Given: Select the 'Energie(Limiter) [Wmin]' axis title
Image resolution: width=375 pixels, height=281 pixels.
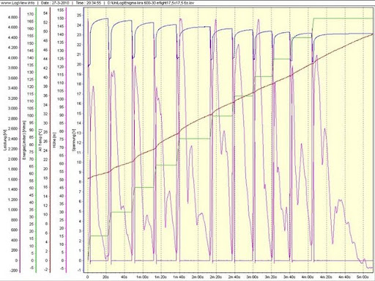Looking at the screenshot, I should pos(24,140).
